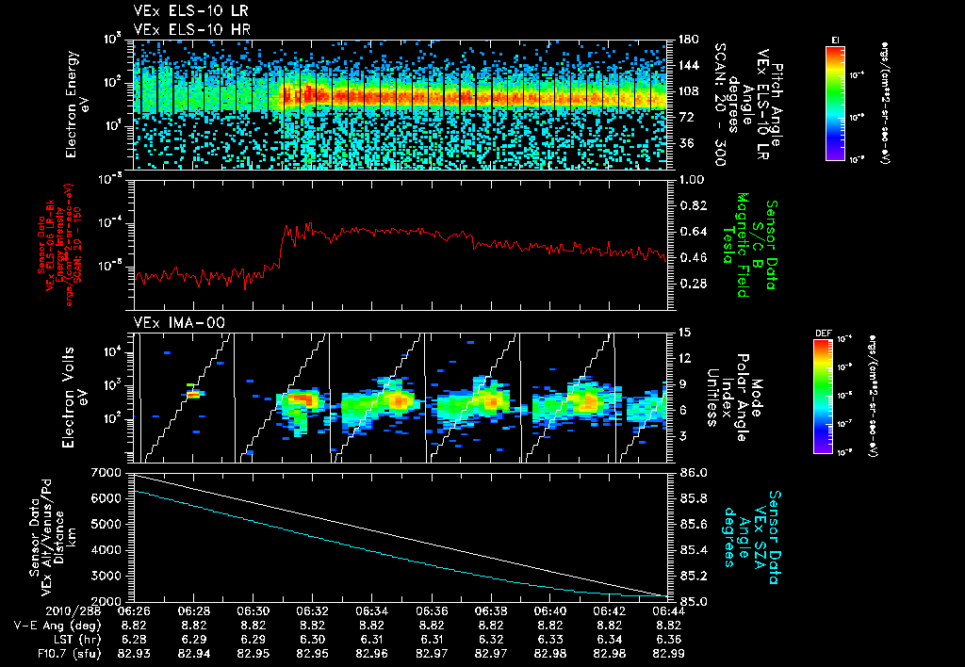Image resolution: width=965 pixels, height=667 pixels.
Task: Click F10.7 value '82.93'
Action: pyautogui.click(x=134, y=654)
